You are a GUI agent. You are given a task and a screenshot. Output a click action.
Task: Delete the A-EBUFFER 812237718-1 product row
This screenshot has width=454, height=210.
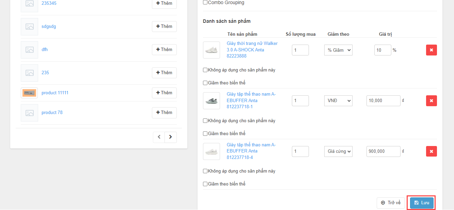tap(431, 101)
